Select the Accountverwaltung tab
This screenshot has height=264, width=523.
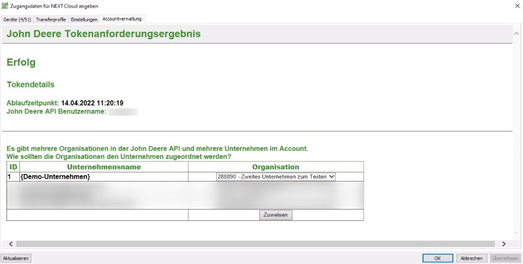tap(122, 19)
